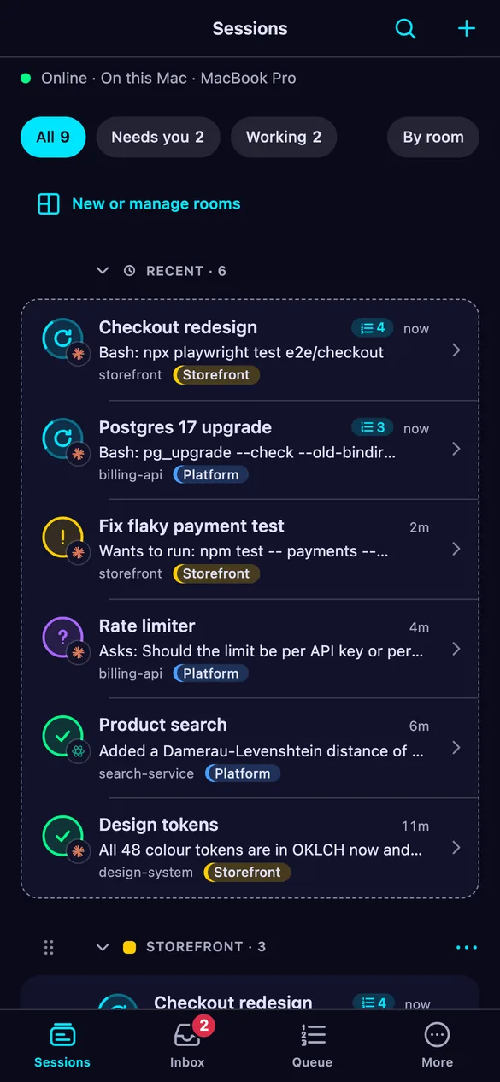Open the search magnifier icon

(405, 29)
